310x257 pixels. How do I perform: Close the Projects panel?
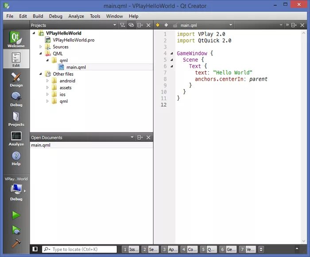point(148,25)
